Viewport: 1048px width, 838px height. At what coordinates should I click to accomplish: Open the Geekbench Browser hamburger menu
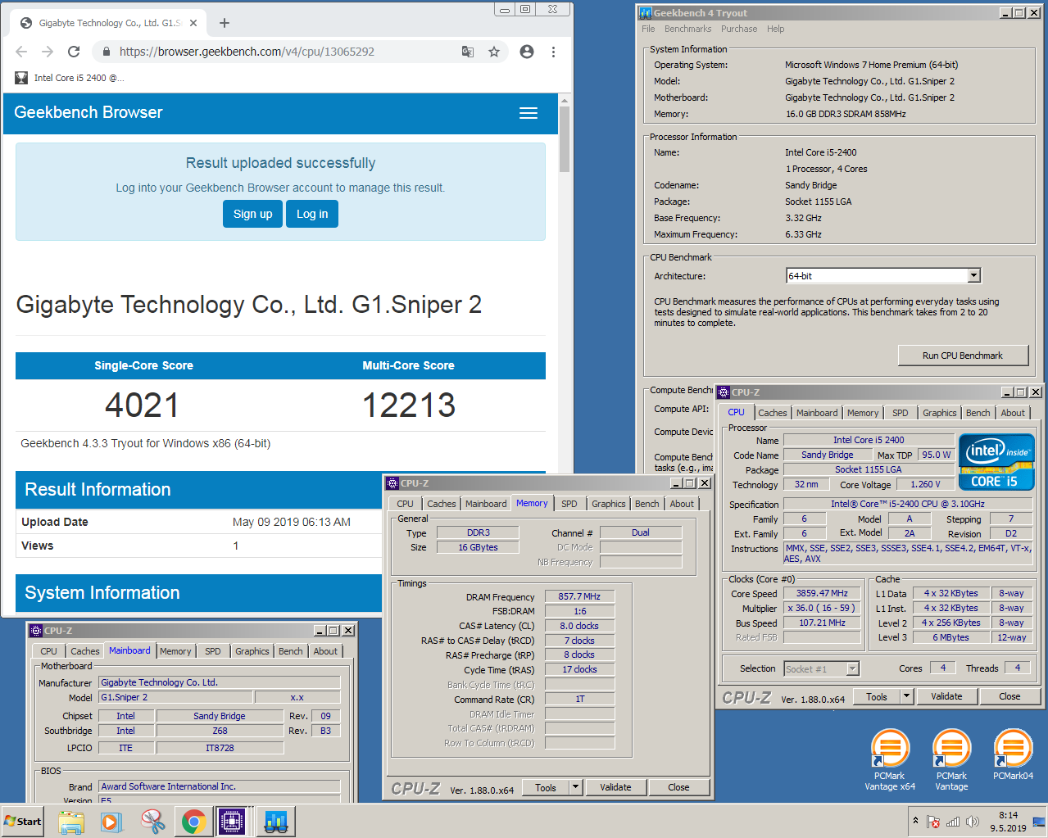(529, 113)
